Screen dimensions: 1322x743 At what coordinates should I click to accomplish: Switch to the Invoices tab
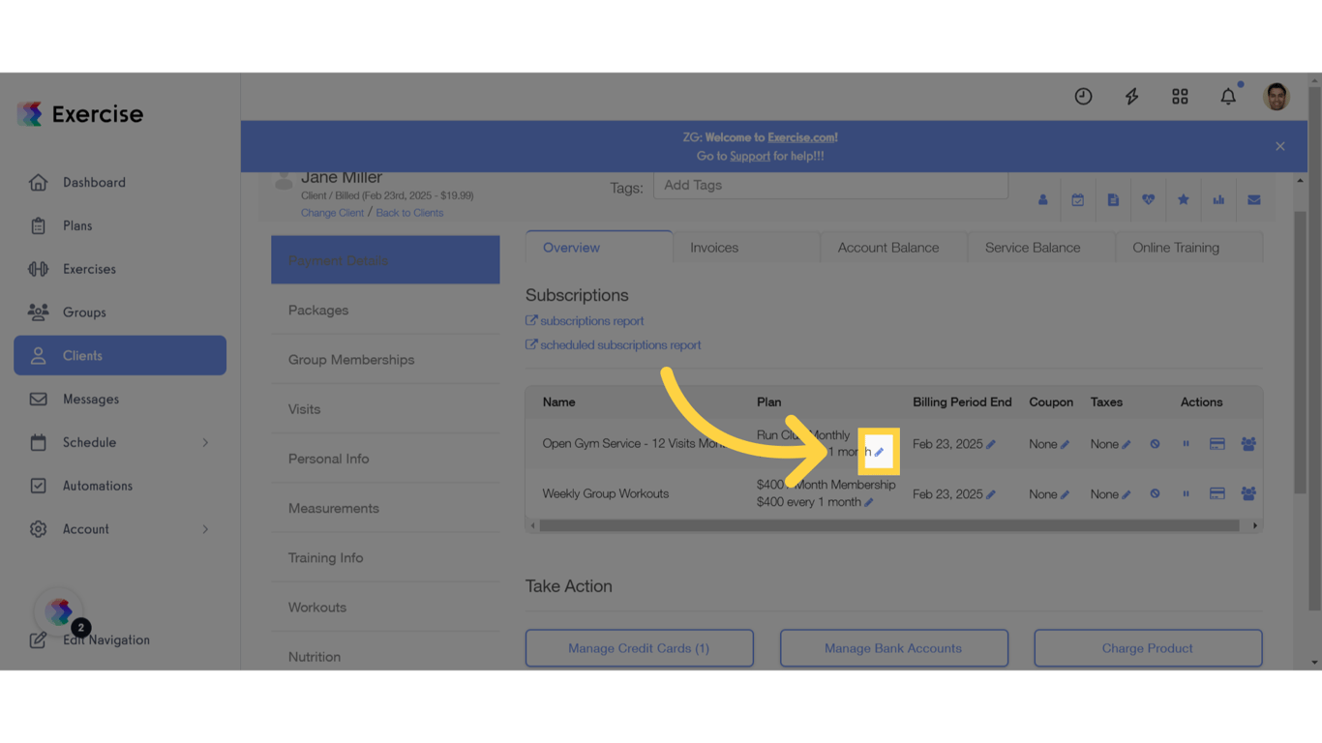747,248
